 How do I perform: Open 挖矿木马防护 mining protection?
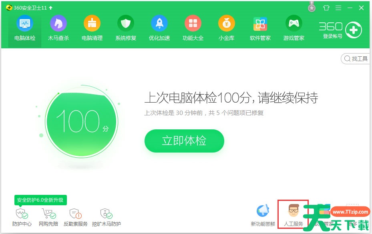pyautogui.click(x=106, y=218)
